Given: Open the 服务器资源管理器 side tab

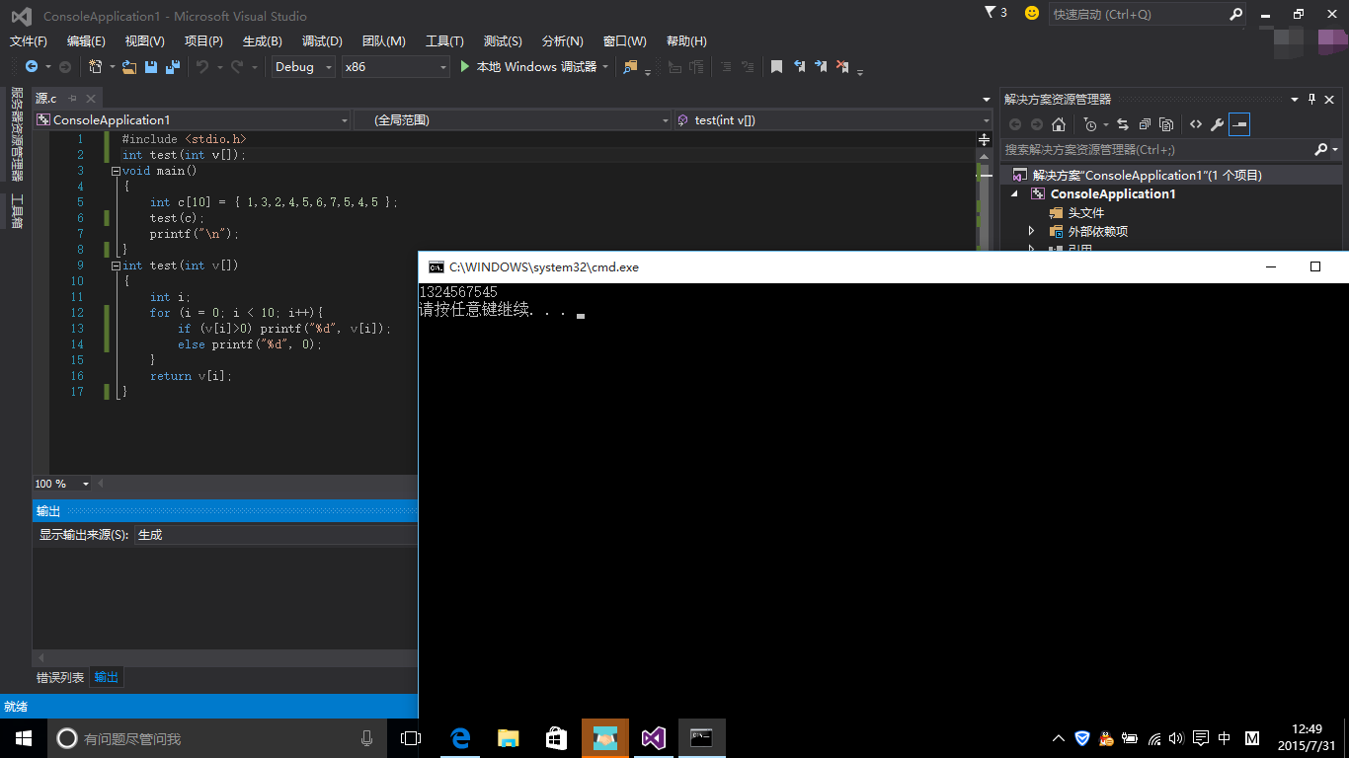Looking at the screenshot, I should tap(17, 134).
